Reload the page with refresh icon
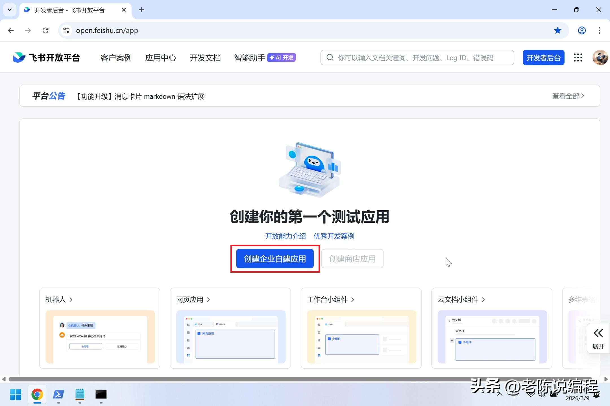Image resolution: width=610 pixels, height=406 pixels. (x=45, y=30)
